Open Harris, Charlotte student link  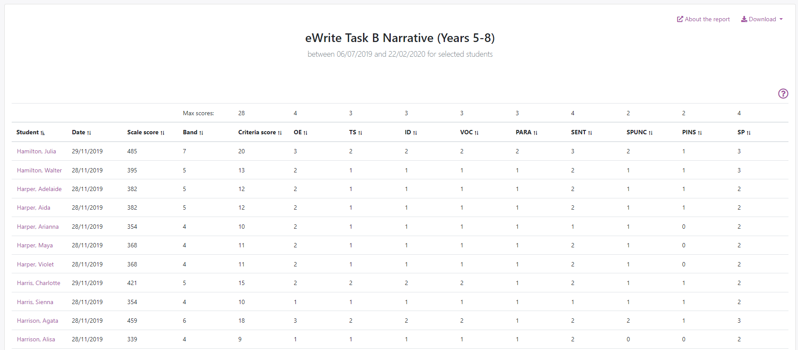[x=39, y=283]
